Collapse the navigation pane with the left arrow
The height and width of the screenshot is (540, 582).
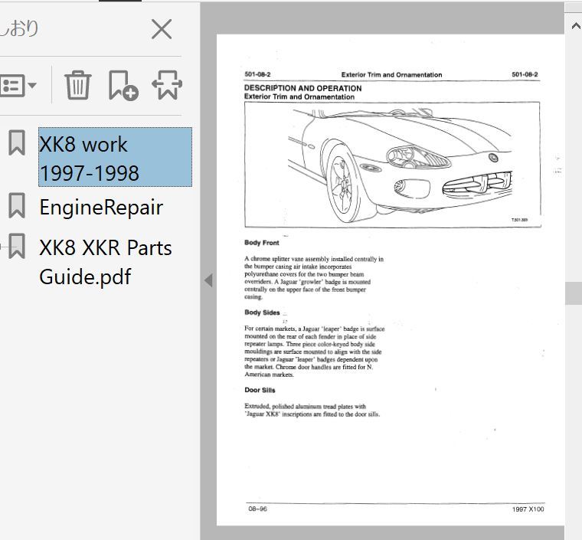pos(208,280)
